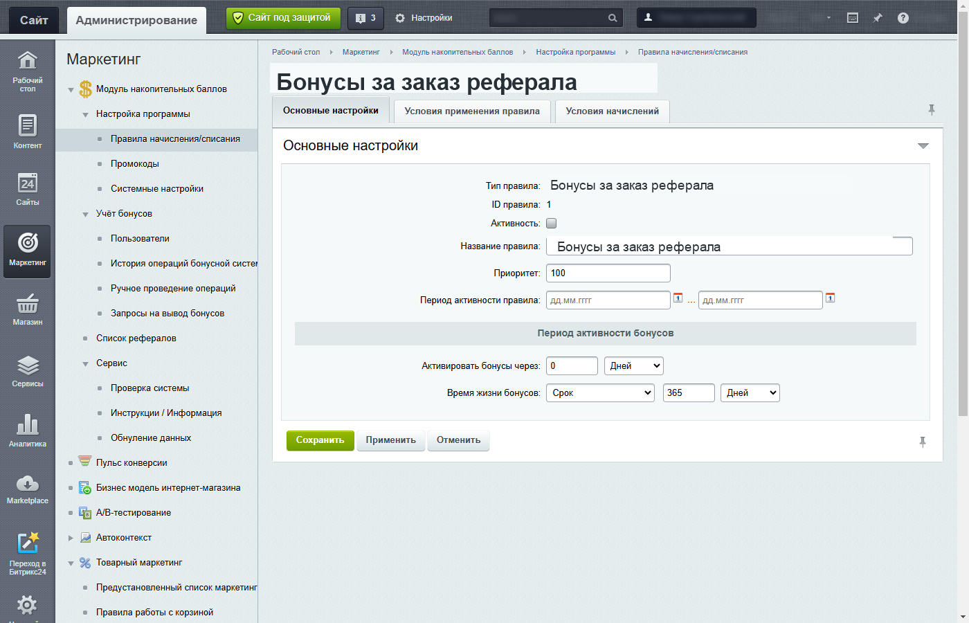The width and height of the screenshot is (969, 623).
Task: Collapse the Основные настройки section arrow
Action: coord(923,146)
